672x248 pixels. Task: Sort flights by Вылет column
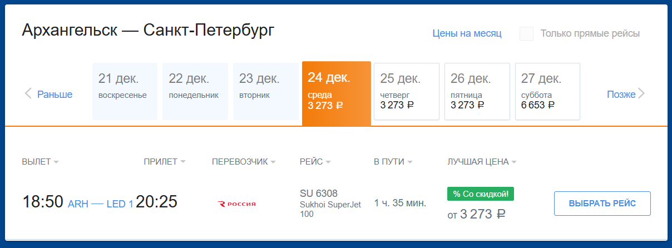(x=40, y=162)
